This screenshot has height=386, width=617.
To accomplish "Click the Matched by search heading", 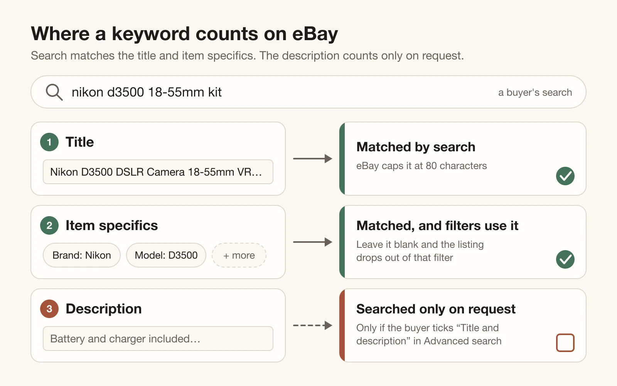I will tap(416, 147).
